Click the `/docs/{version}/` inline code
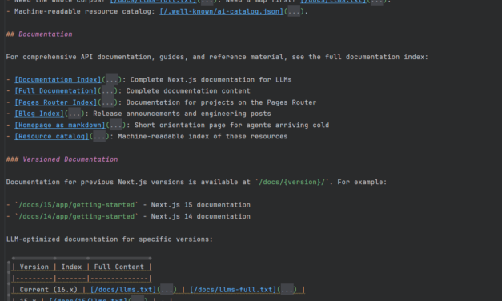This screenshot has height=301, width=502. (x=291, y=182)
